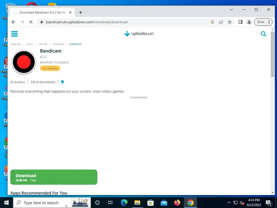Open a new tab with plus button
Viewport: 277px width, 208px height.
pyautogui.click(x=81, y=12)
